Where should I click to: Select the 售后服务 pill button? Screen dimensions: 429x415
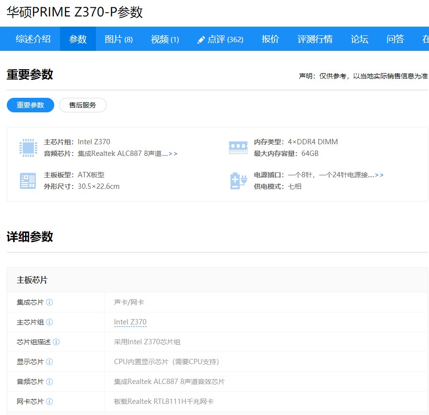point(83,105)
